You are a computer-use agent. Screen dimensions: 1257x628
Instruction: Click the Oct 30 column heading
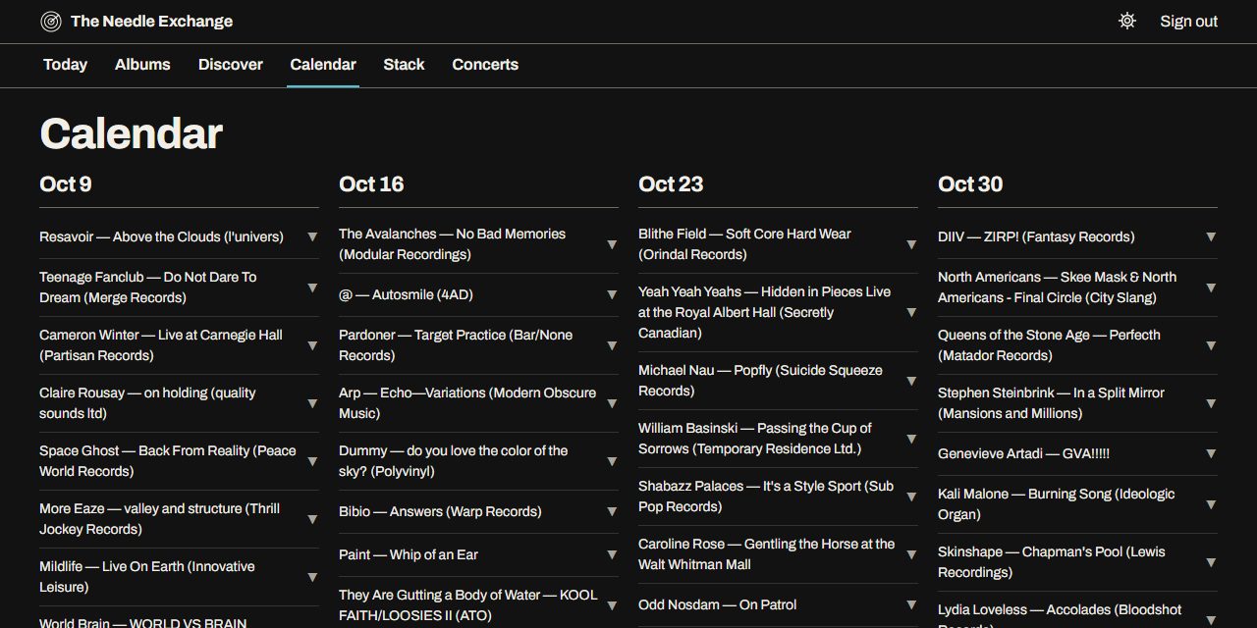click(x=970, y=184)
